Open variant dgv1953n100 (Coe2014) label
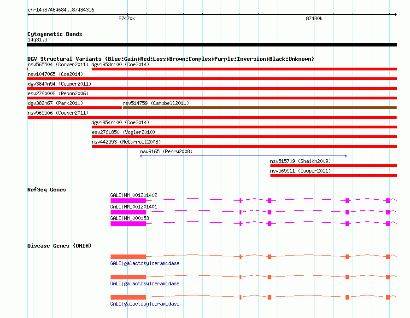The height and width of the screenshot is (318, 410). point(120,64)
